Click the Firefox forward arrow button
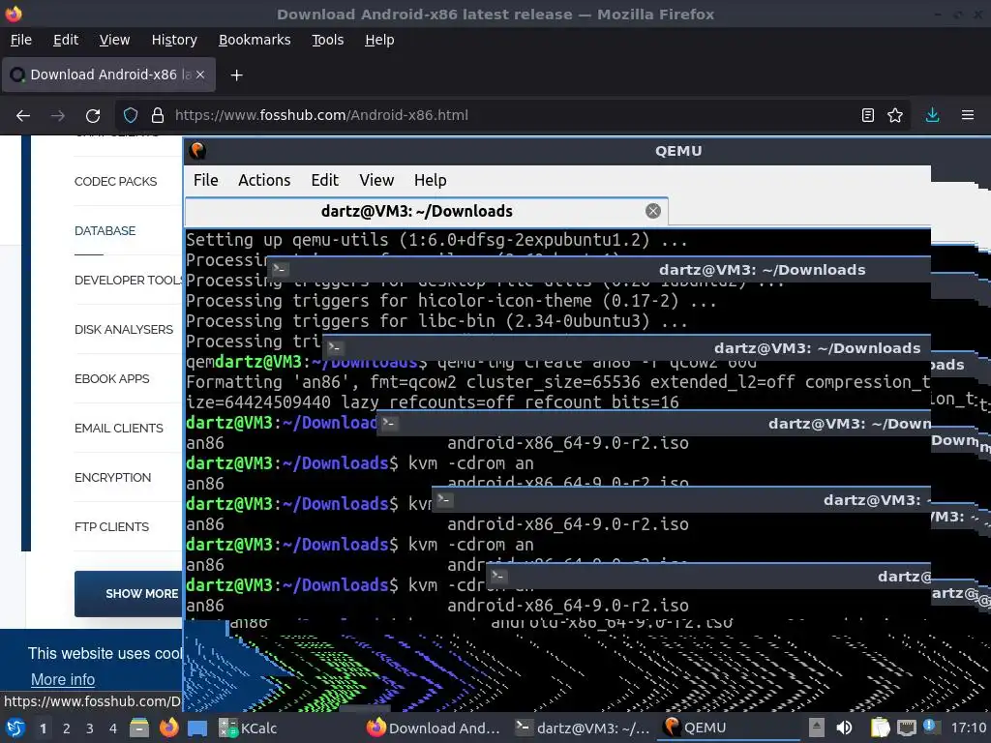 coord(57,116)
